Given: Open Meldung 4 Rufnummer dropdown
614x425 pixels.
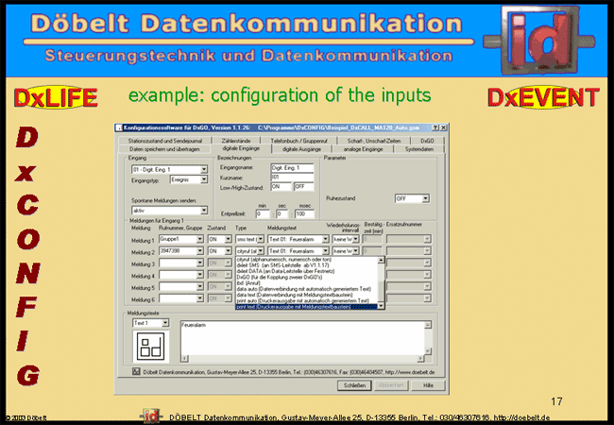Looking at the screenshot, I should [199, 275].
